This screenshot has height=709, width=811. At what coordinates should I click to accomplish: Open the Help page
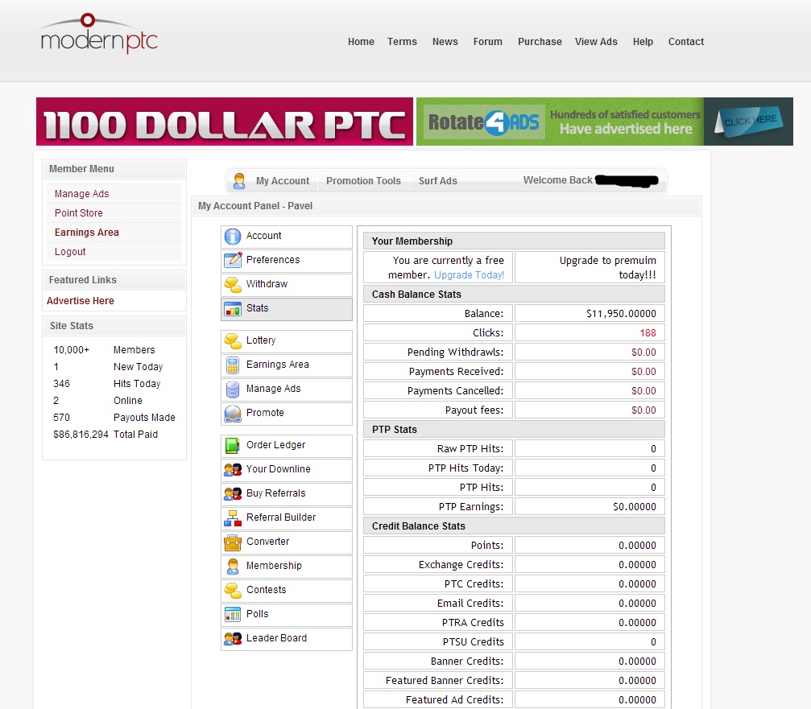643,42
